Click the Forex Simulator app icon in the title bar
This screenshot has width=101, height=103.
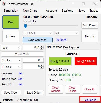(4, 4)
